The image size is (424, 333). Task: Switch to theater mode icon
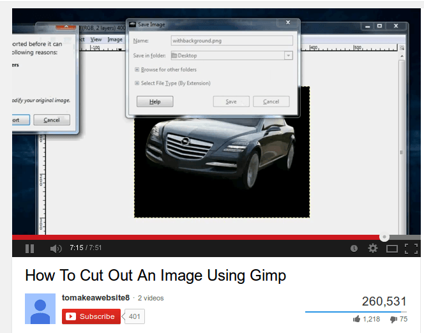[x=392, y=248]
